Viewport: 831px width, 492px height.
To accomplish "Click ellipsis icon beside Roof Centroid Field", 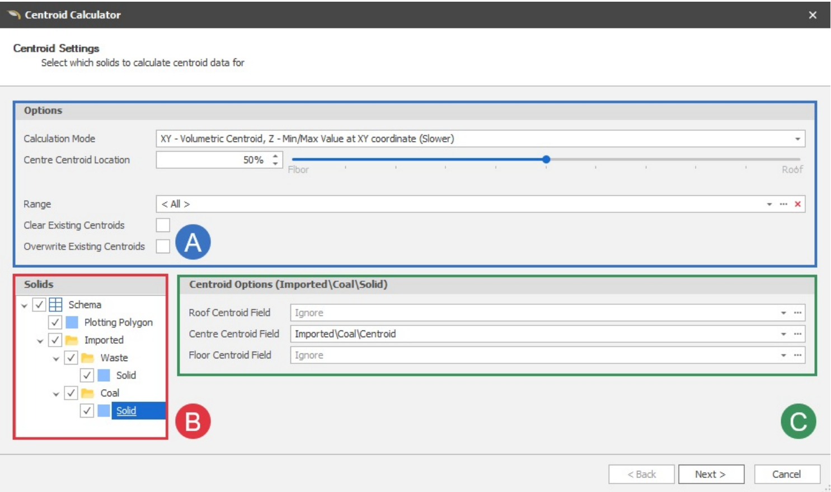I will pos(797,313).
